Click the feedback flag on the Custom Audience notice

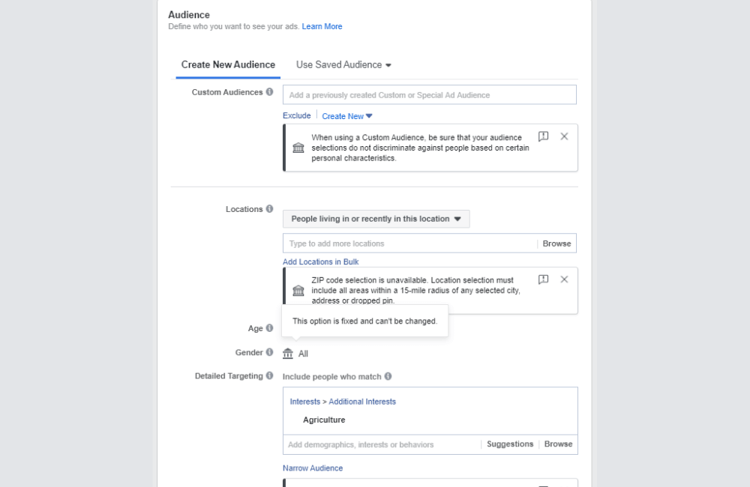(543, 136)
